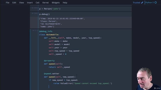Click the class Automobile: line
This screenshot has width=161, height=90.
pos(49,34)
